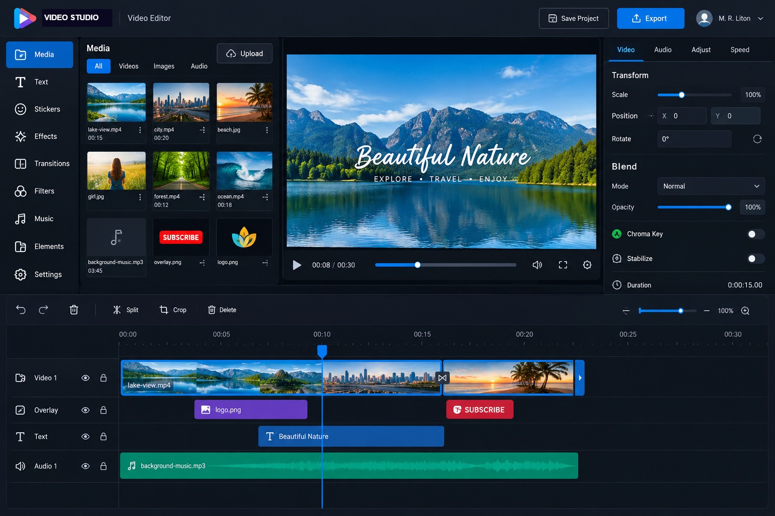
Task: Delete the selected clip via Delete button
Action: tap(222, 310)
